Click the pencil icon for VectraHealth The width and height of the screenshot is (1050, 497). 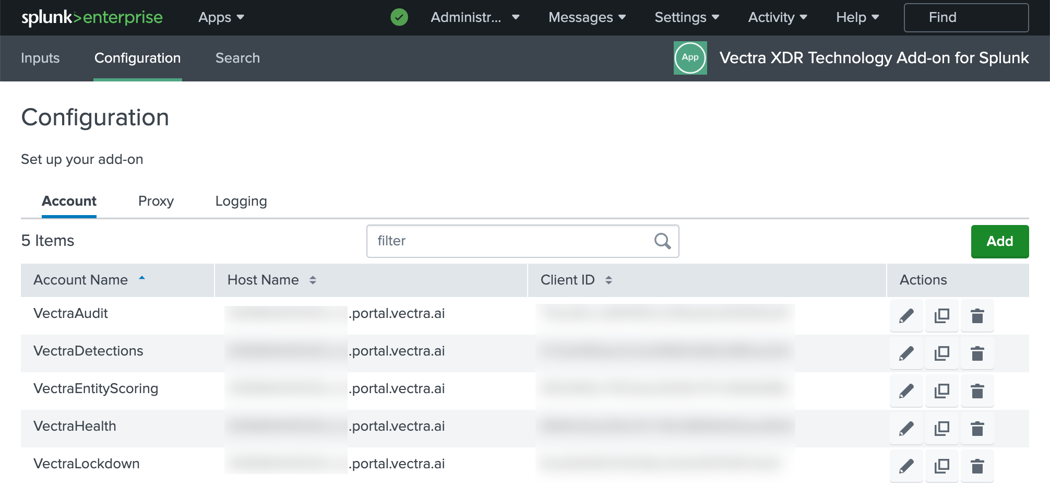906,428
